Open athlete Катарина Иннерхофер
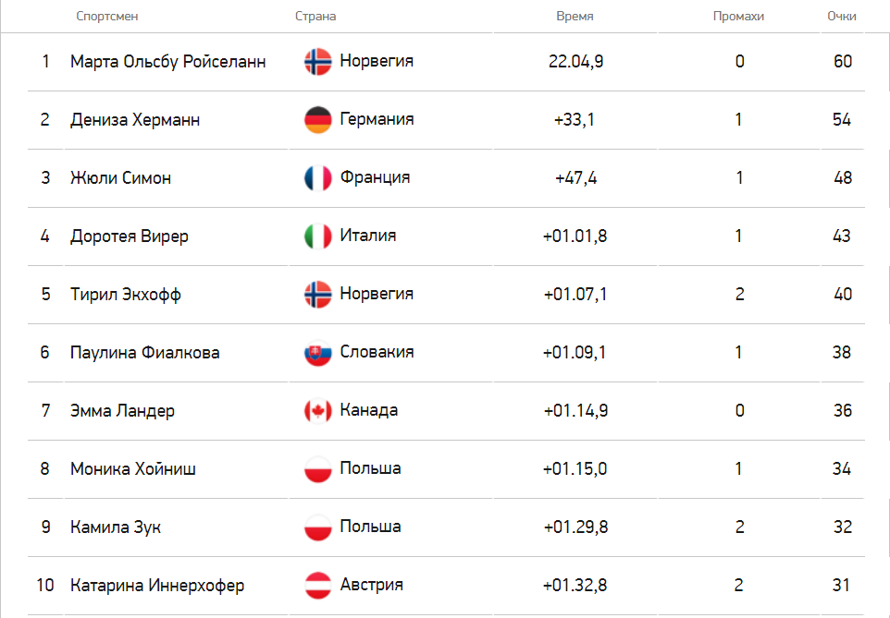The image size is (890, 618). [157, 585]
